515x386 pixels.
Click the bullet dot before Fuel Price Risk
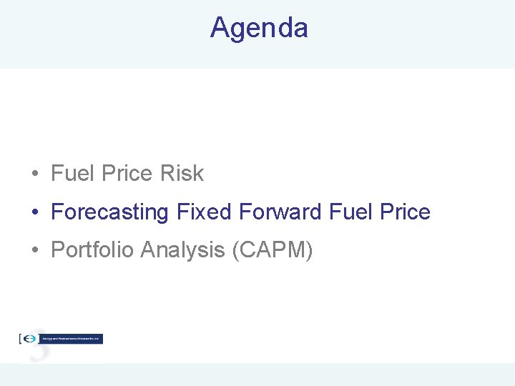35,173
